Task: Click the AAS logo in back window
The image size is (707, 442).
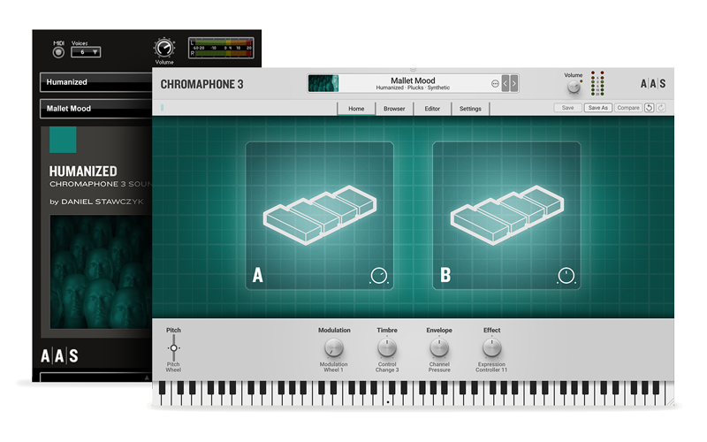Action: 59,356
